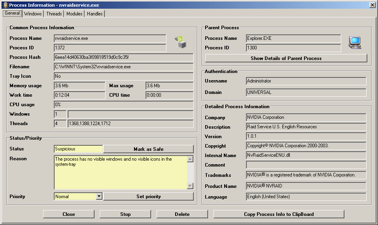Click the thread IDs list field
The height and width of the screenshot is (225, 378).
130,124
